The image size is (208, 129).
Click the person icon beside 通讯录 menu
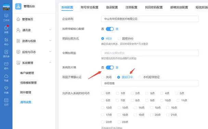(18, 30)
